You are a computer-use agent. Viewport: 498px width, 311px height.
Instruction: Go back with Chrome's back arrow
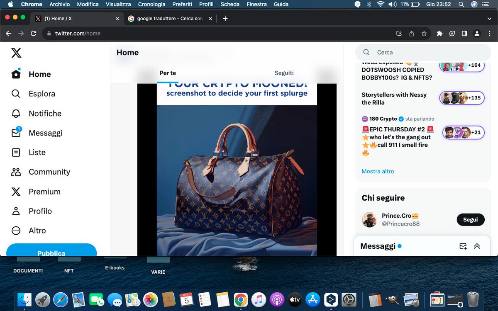[8, 34]
